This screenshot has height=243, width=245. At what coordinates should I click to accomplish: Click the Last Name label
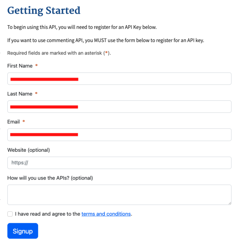(20, 94)
